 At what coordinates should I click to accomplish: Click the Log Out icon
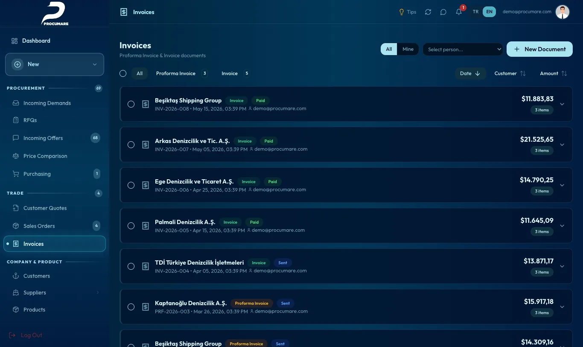(12, 335)
